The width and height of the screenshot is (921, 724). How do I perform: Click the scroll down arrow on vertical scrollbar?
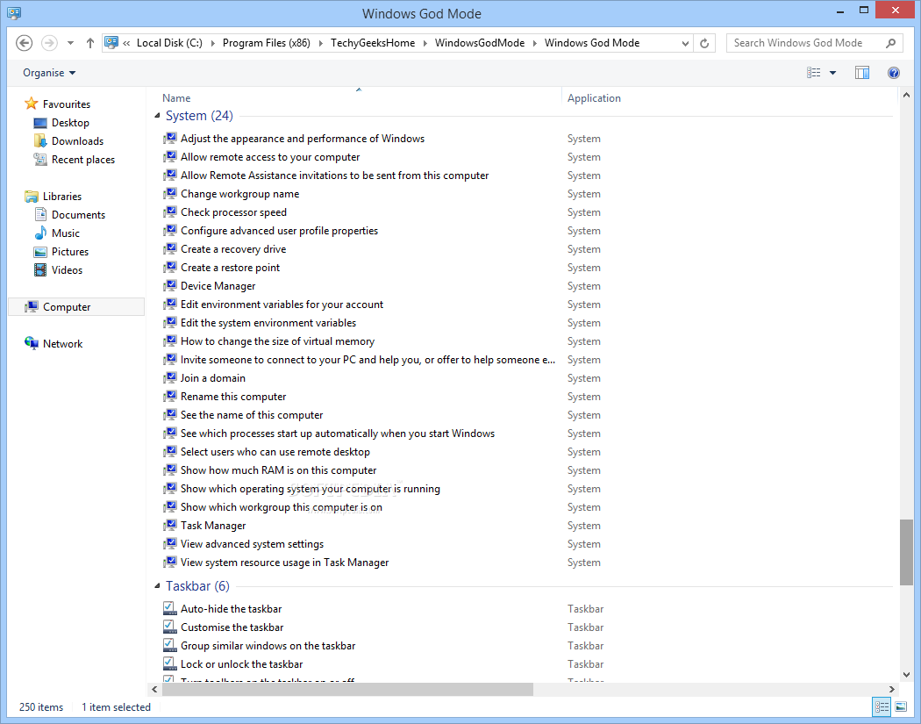[906, 675]
